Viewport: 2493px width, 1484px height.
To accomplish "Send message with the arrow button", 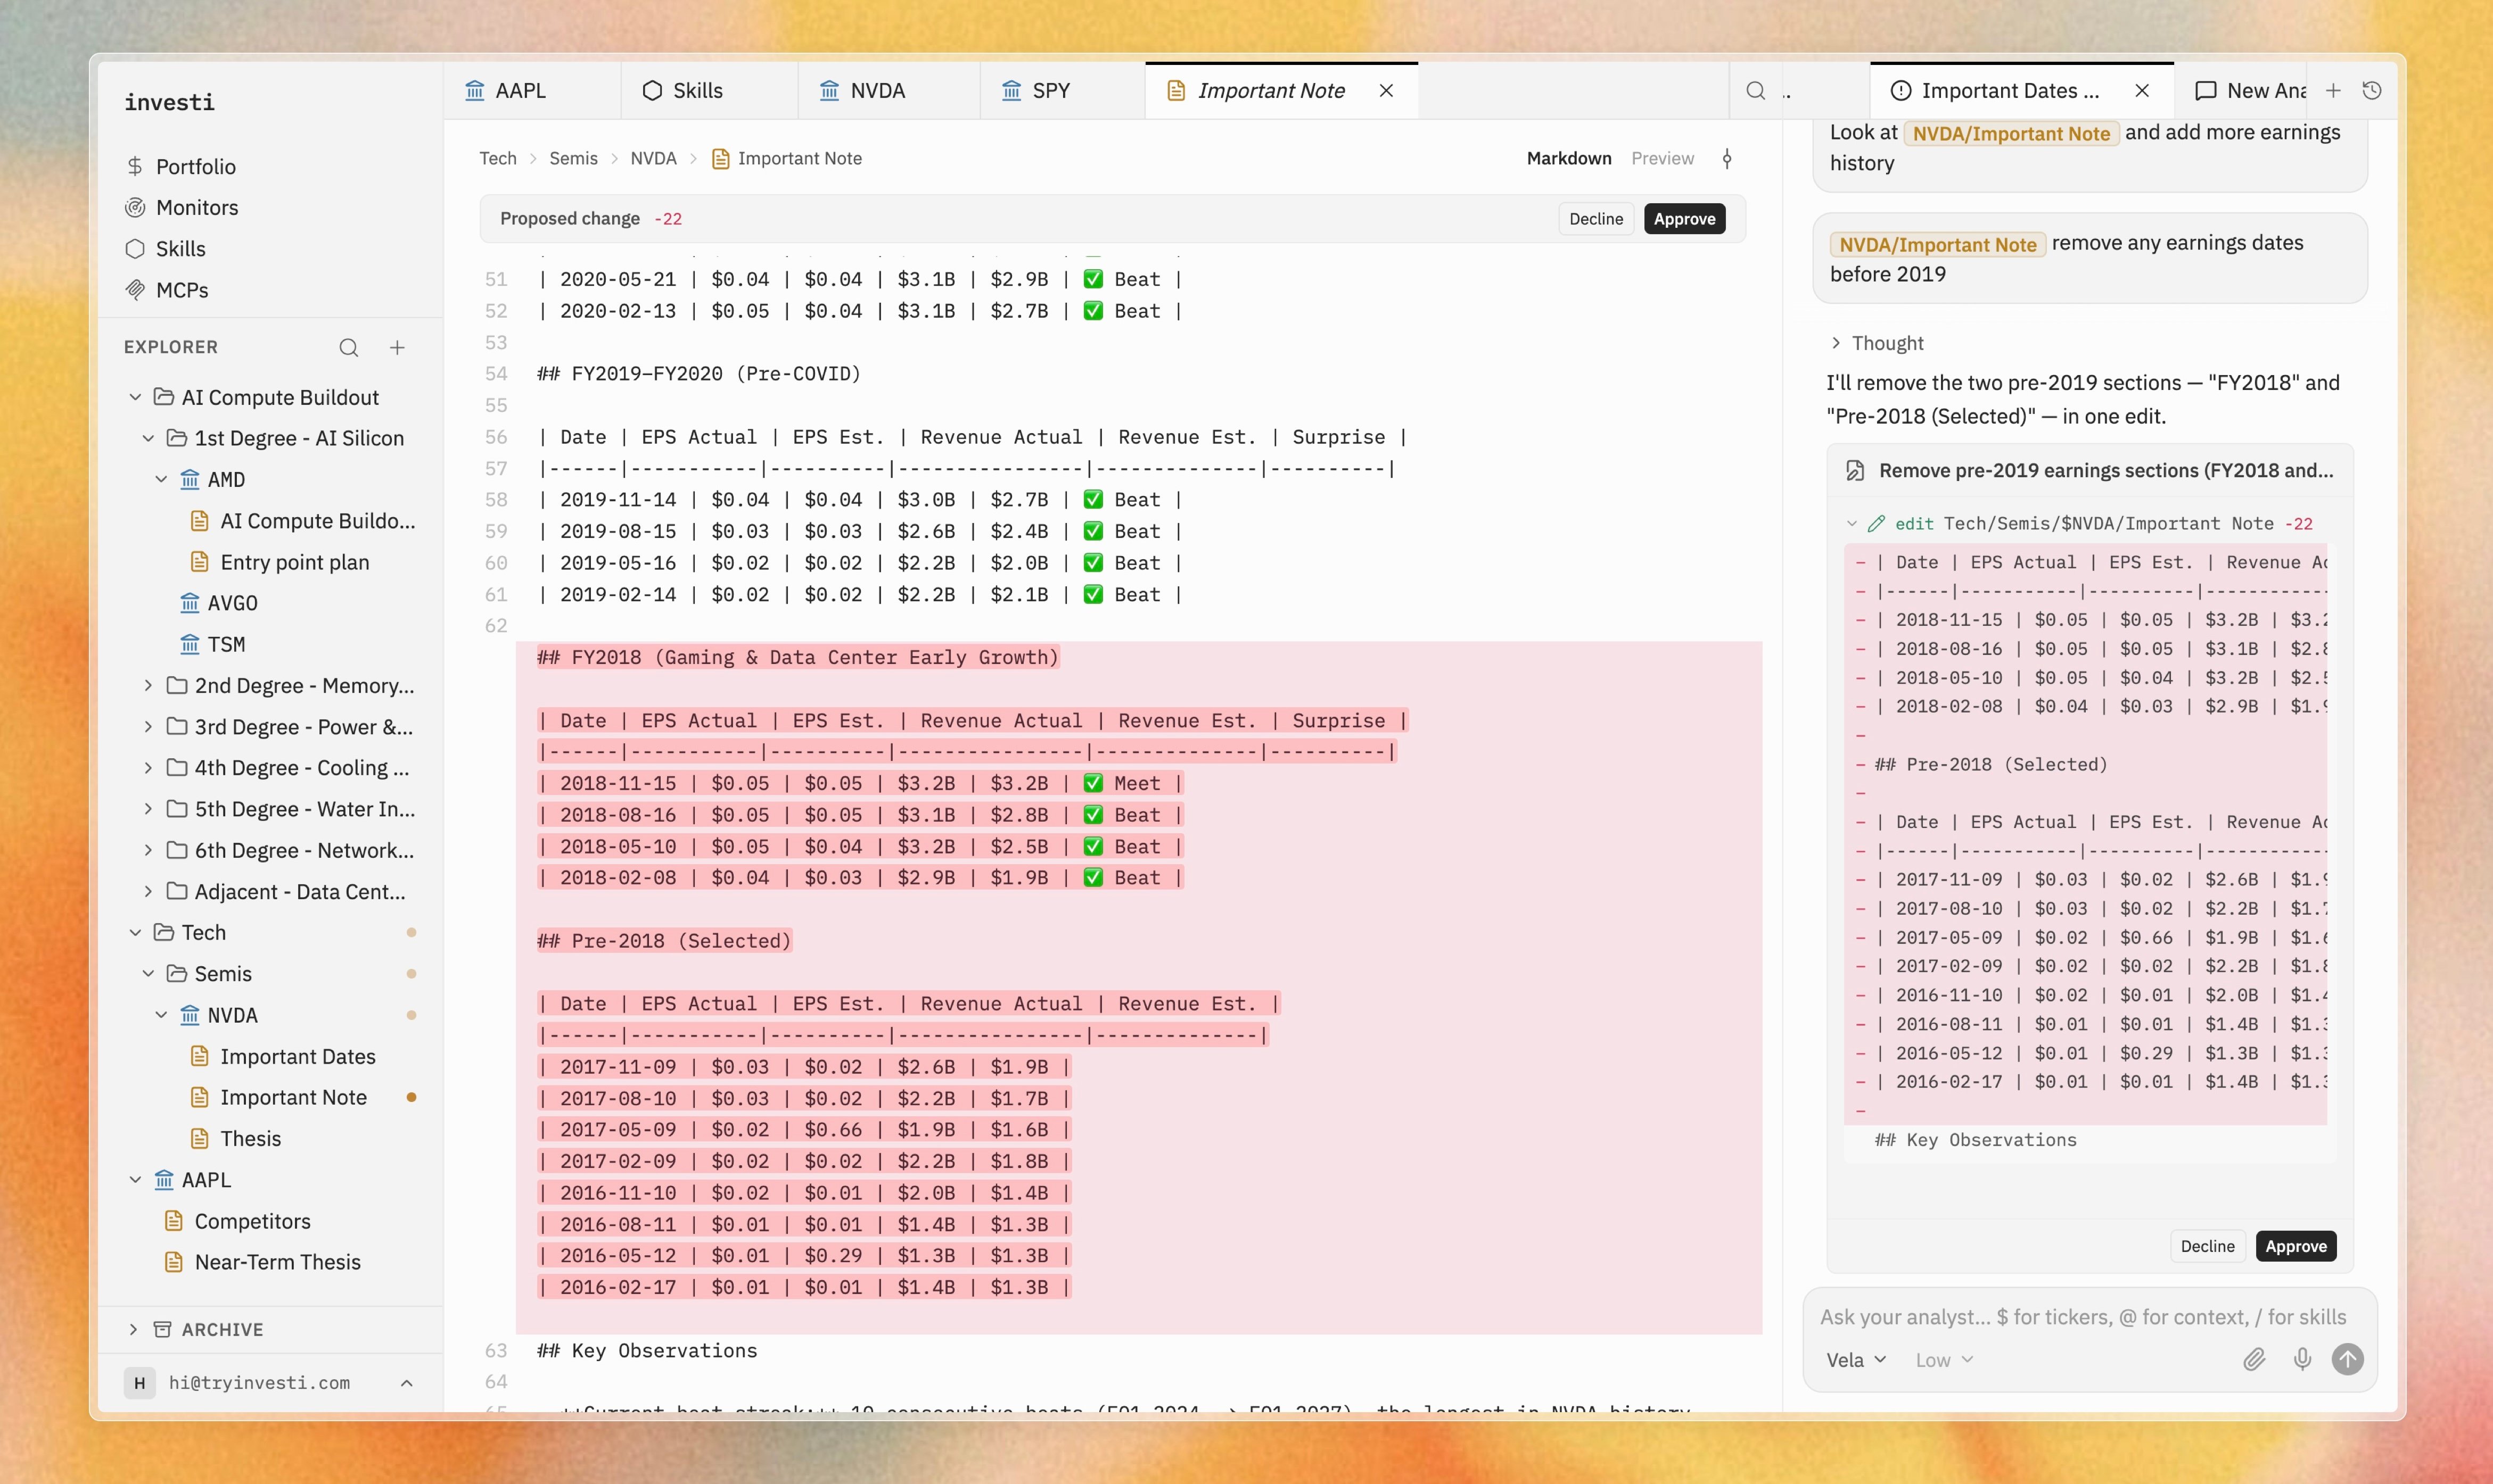I will click(x=2348, y=1359).
